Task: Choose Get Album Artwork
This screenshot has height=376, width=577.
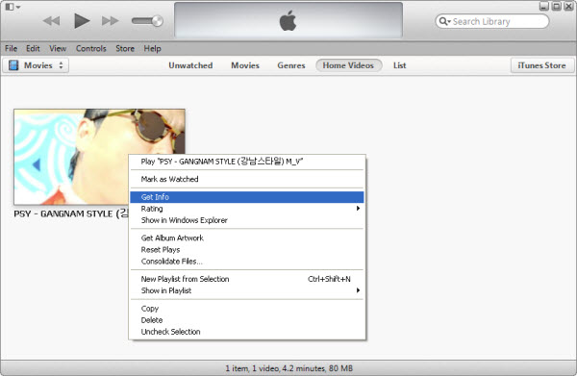Action: 247,238
